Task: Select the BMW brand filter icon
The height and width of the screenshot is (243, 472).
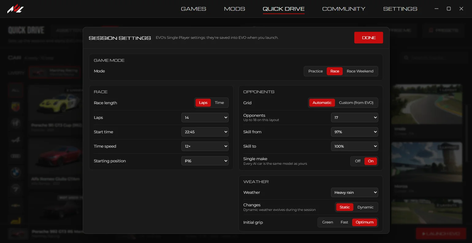Action: (16, 173)
